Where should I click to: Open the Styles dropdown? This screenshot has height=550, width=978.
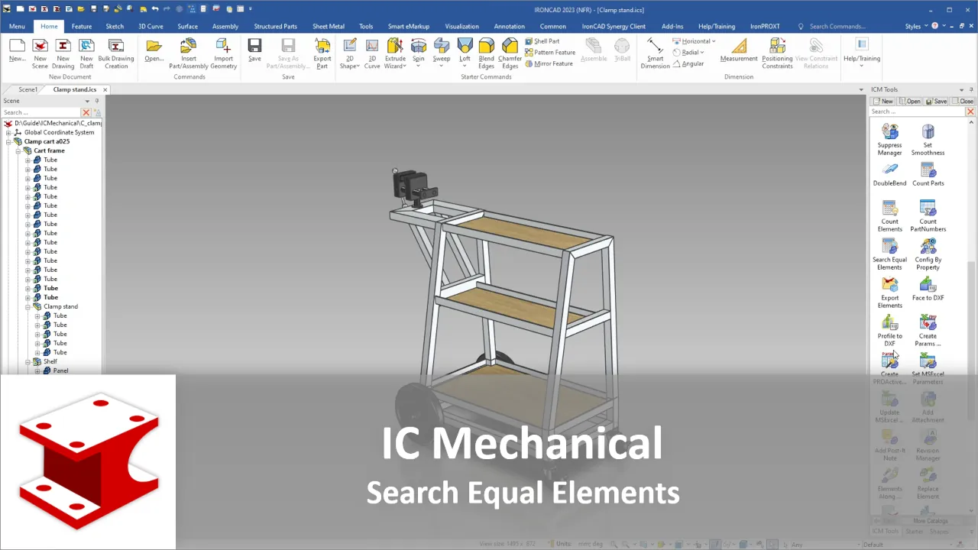pos(915,26)
